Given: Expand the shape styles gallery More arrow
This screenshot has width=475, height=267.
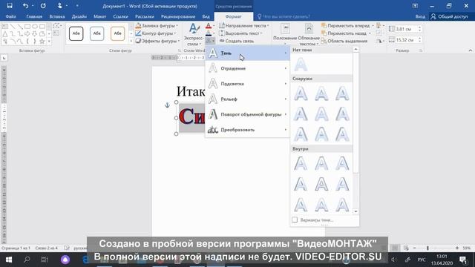Looking at the screenshot, I should pyautogui.click(x=131, y=42).
